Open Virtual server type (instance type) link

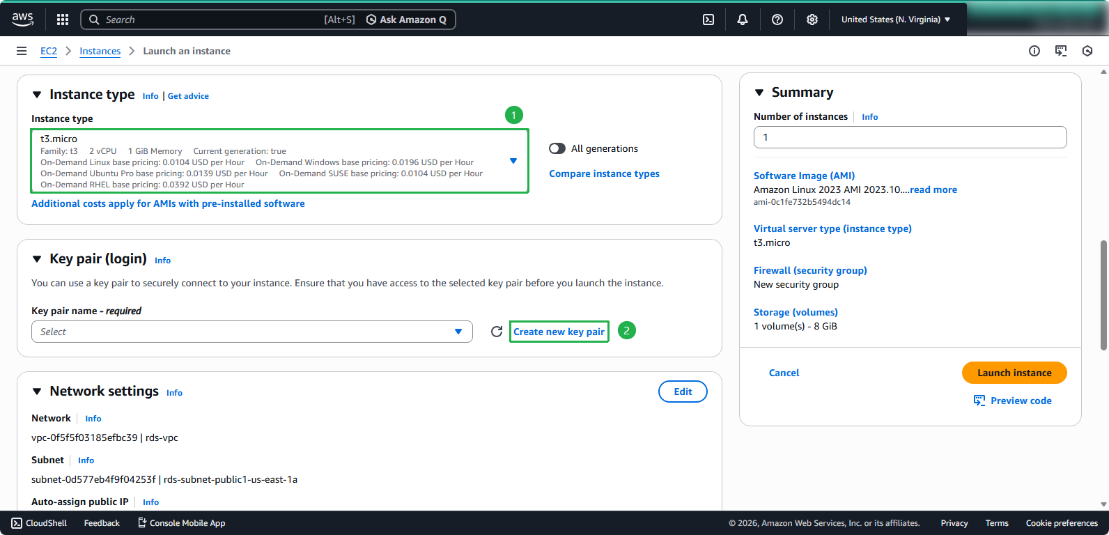point(832,228)
